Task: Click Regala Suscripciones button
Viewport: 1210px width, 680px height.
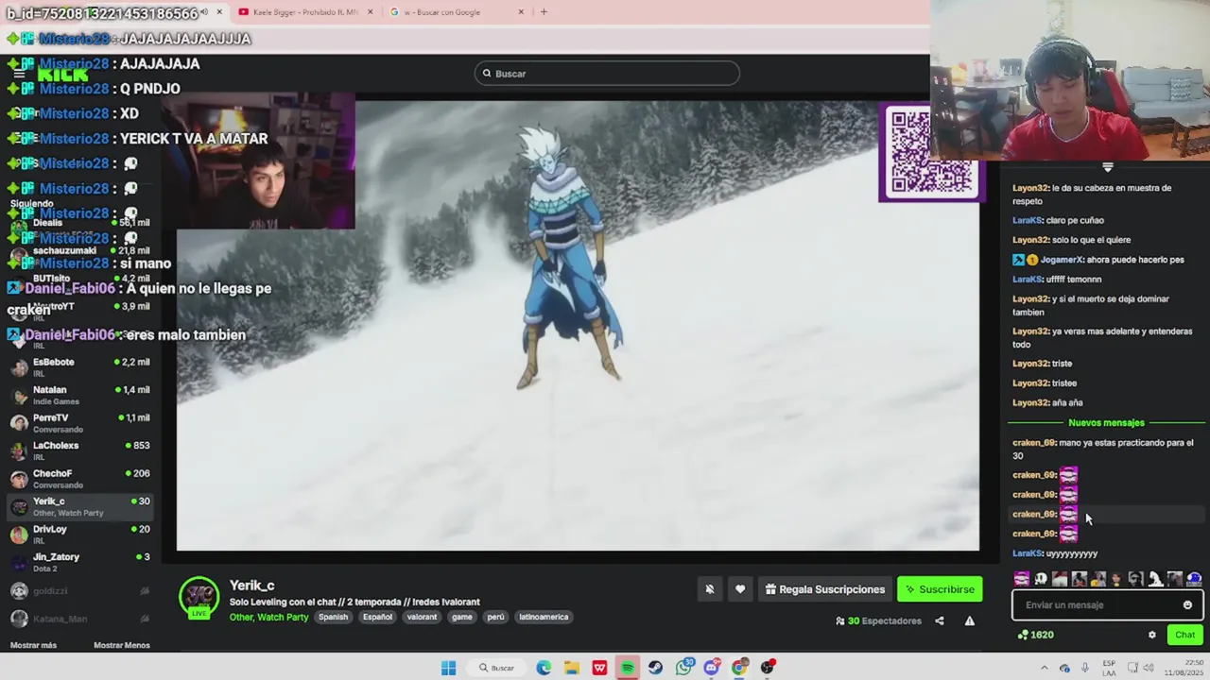Action: (824, 589)
